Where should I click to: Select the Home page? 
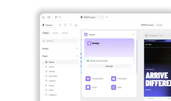tap(60, 62)
